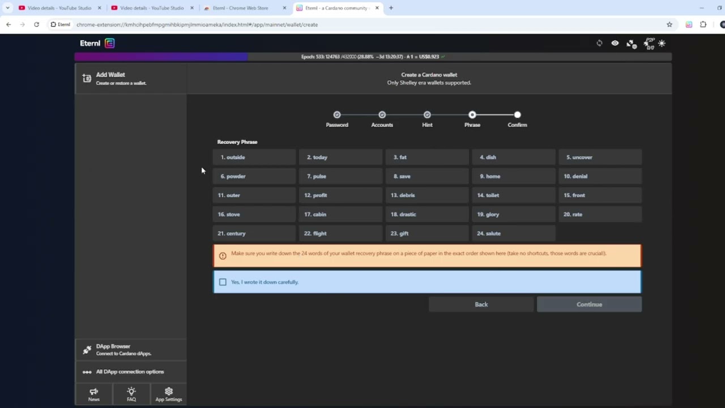Click recovery word '14. toilet'
Screen dimensions: 725x408
click(514, 195)
